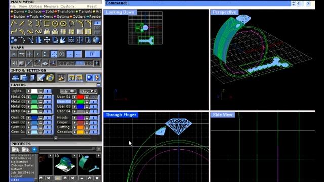The image size is (324, 182).
Task: Click the starburst explode icon
Action: (63, 40)
